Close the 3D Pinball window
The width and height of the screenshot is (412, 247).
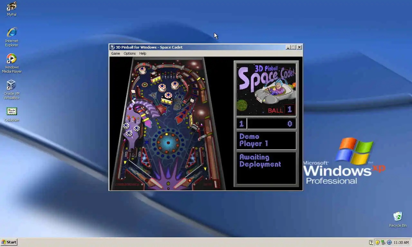click(299, 47)
